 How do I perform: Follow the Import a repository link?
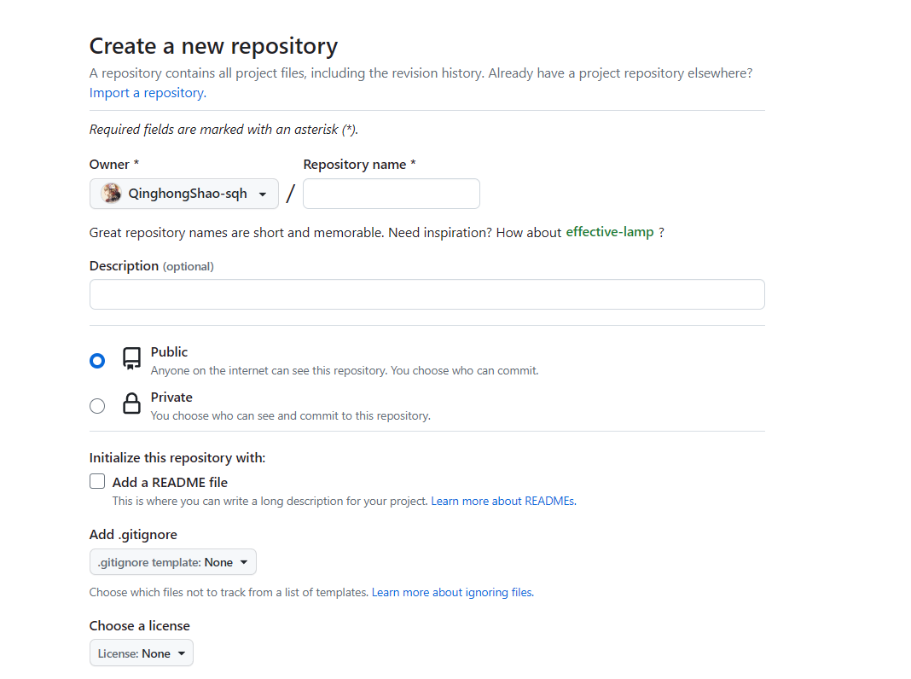pos(148,93)
